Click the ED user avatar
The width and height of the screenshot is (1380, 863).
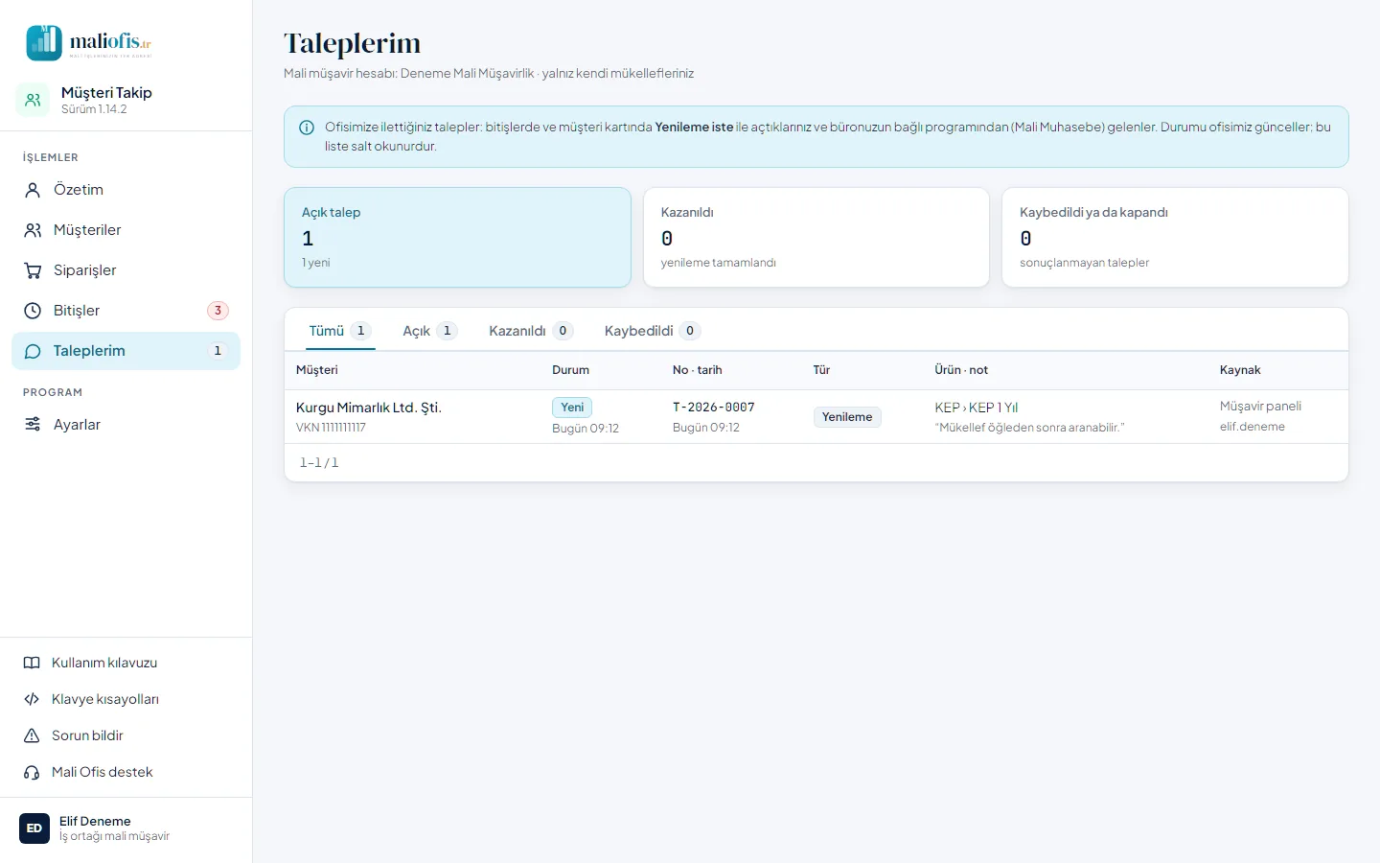tap(34, 828)
